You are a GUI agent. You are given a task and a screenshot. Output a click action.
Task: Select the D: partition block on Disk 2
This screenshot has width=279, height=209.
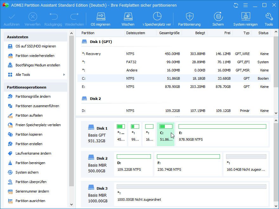133,164
